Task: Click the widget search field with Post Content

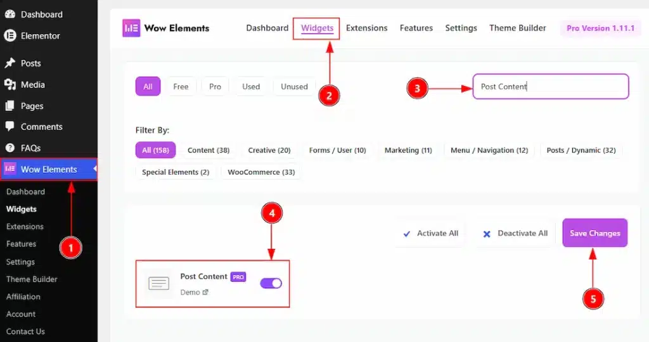Action: tap(551, 86)
